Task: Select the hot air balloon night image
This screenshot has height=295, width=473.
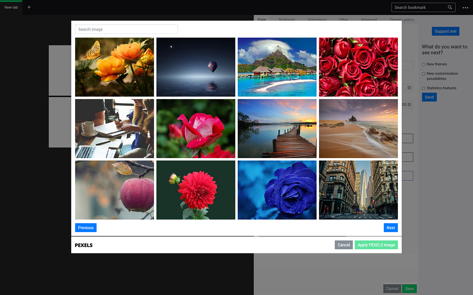Action: (x=196, y=67)
